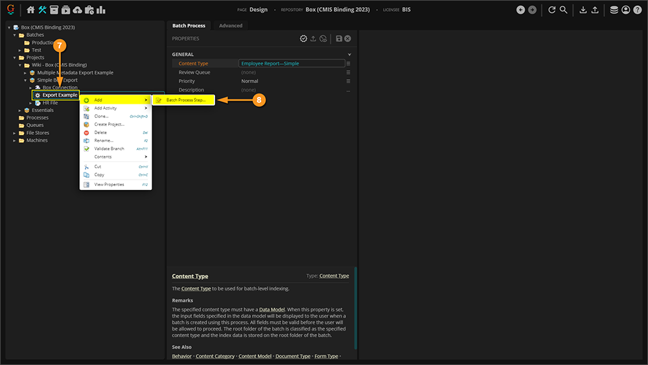Collapse the GENERAL properties section
Image resolution: width=648 pixels, height=365 pixels.
349,54
